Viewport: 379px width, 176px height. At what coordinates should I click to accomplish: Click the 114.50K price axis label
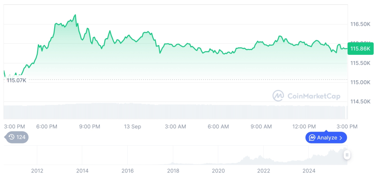click(360, 101)
